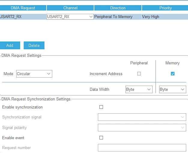Viewport: 188px width, 153px height.
Task: Click the Delete button
Action: click(x=34, y=45)
